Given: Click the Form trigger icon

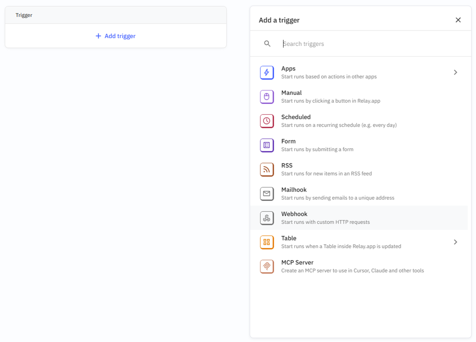Looking at the screenshot, I should tap(267, 145).
